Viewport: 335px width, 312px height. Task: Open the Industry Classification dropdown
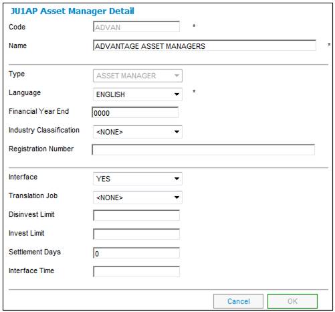138,132
